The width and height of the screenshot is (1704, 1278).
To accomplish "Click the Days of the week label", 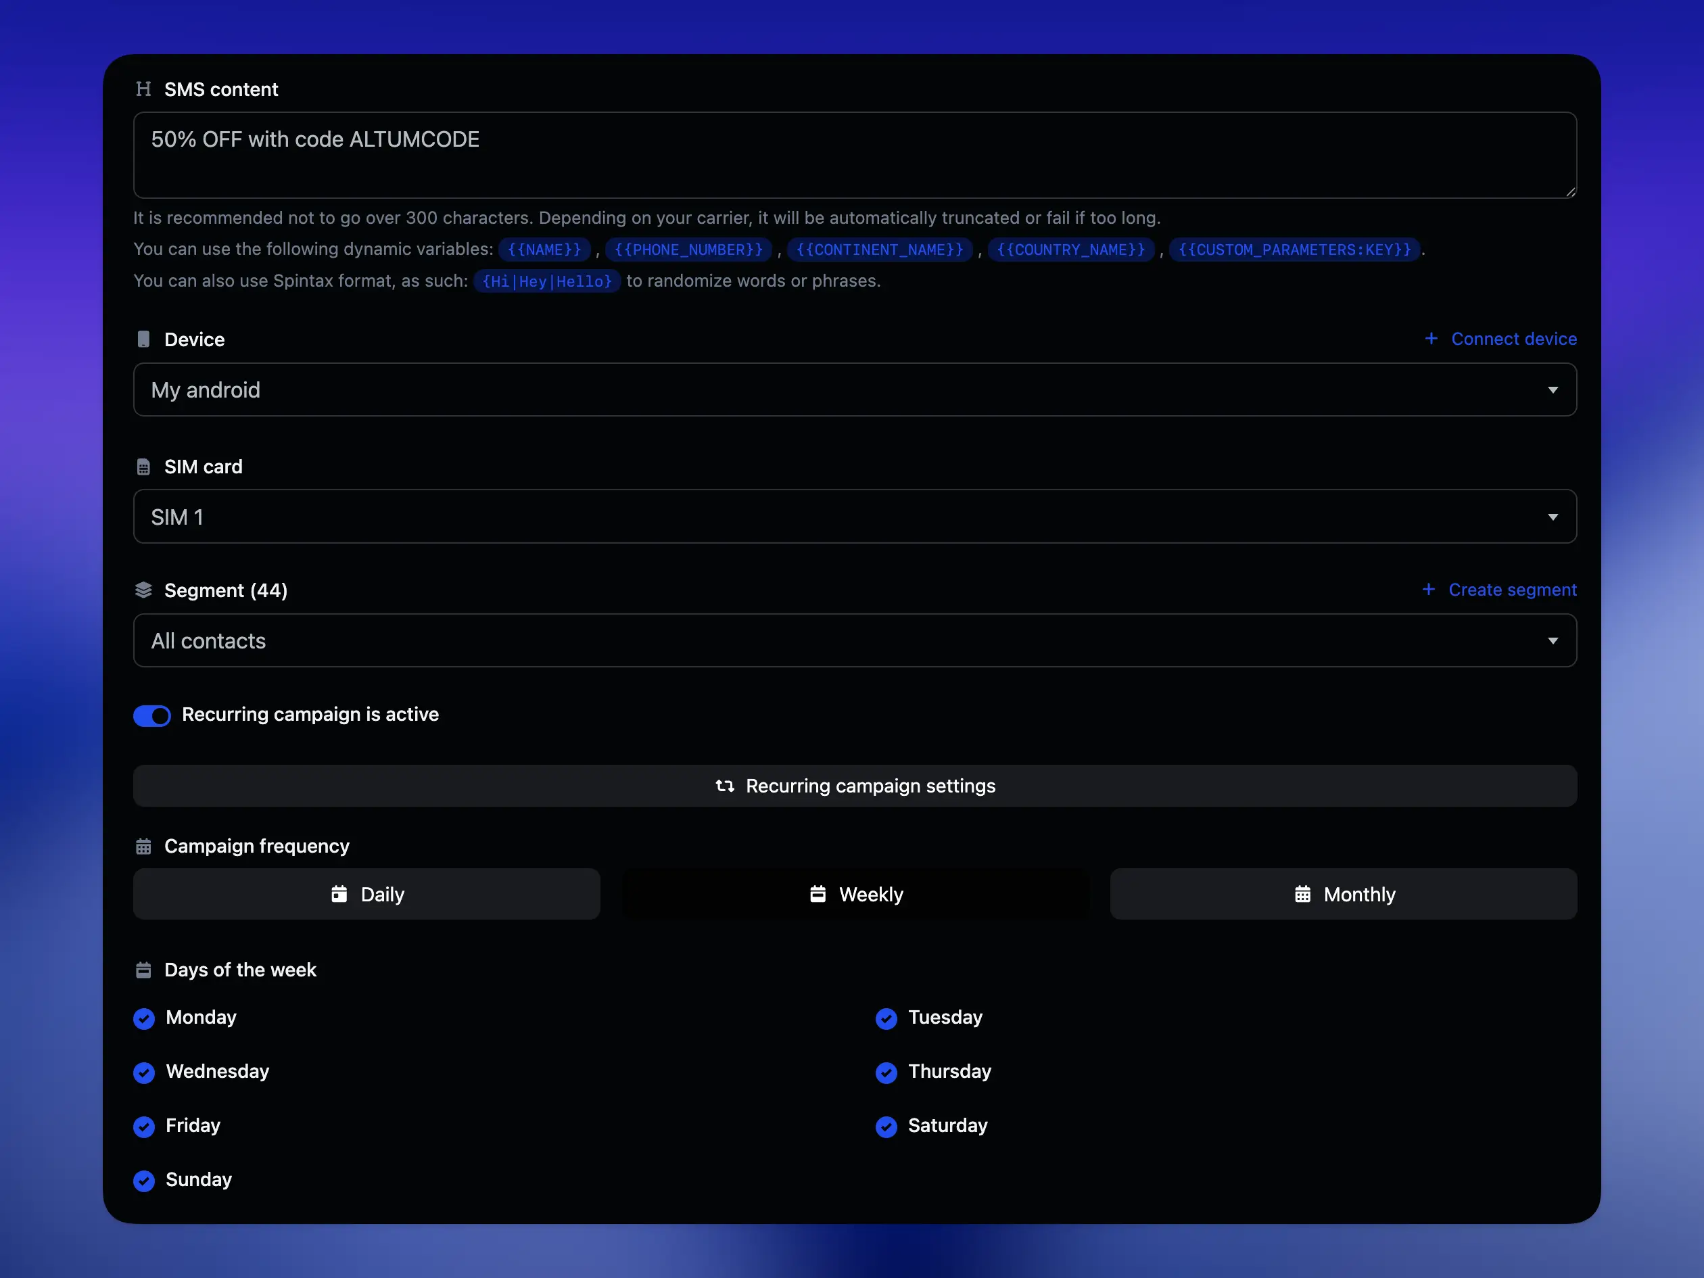I will [240, 970].
